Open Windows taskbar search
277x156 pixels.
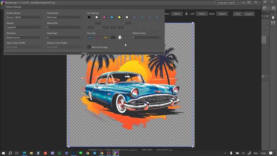[10, 153]
